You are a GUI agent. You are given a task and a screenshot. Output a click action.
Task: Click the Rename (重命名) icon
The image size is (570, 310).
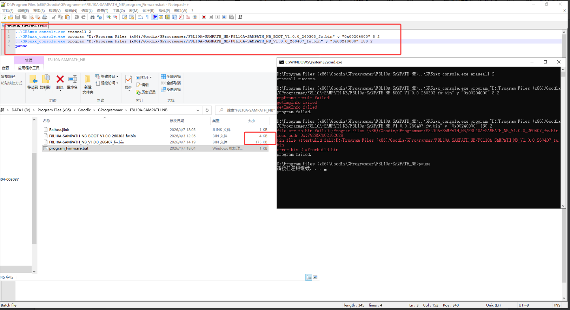[x=72, y=82]
